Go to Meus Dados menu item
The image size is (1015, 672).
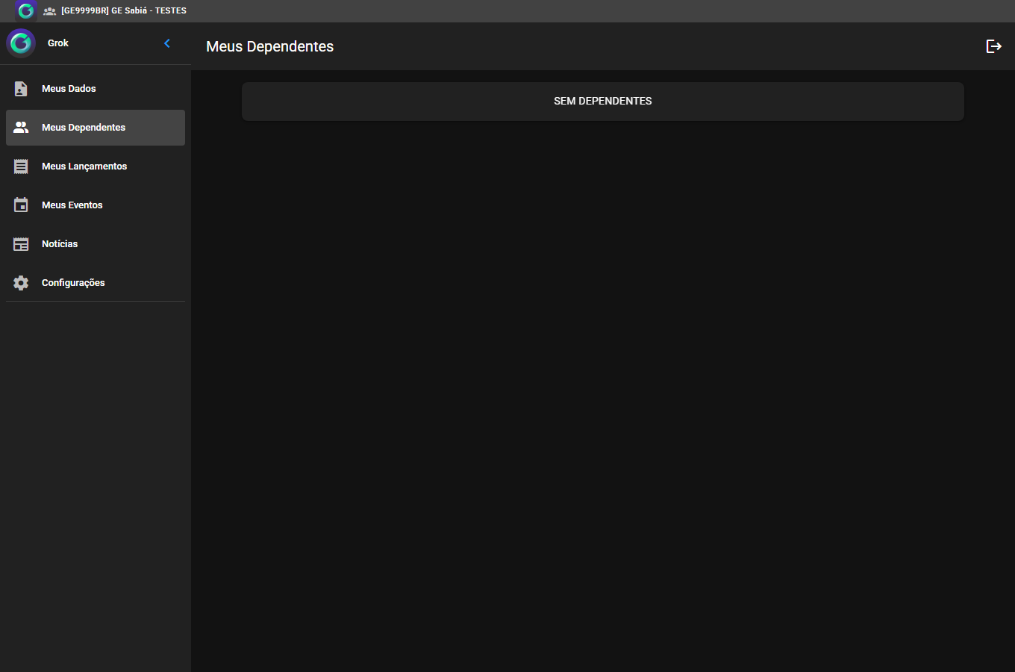click(x=96, y=89)
